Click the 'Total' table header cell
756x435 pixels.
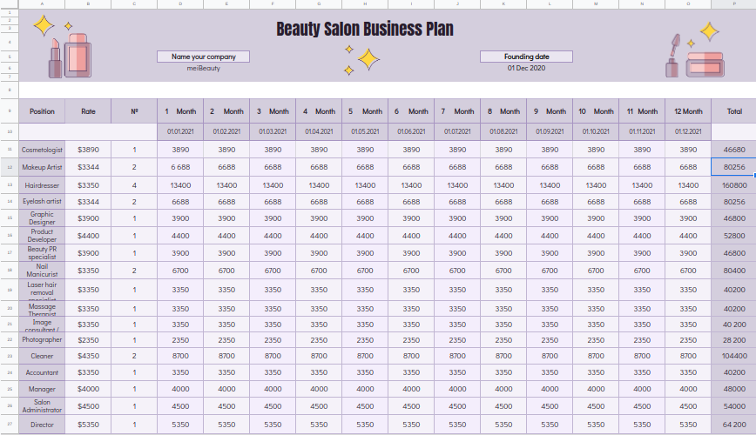pos(733,111)
